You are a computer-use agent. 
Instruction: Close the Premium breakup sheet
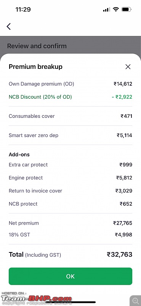[128, 67]
